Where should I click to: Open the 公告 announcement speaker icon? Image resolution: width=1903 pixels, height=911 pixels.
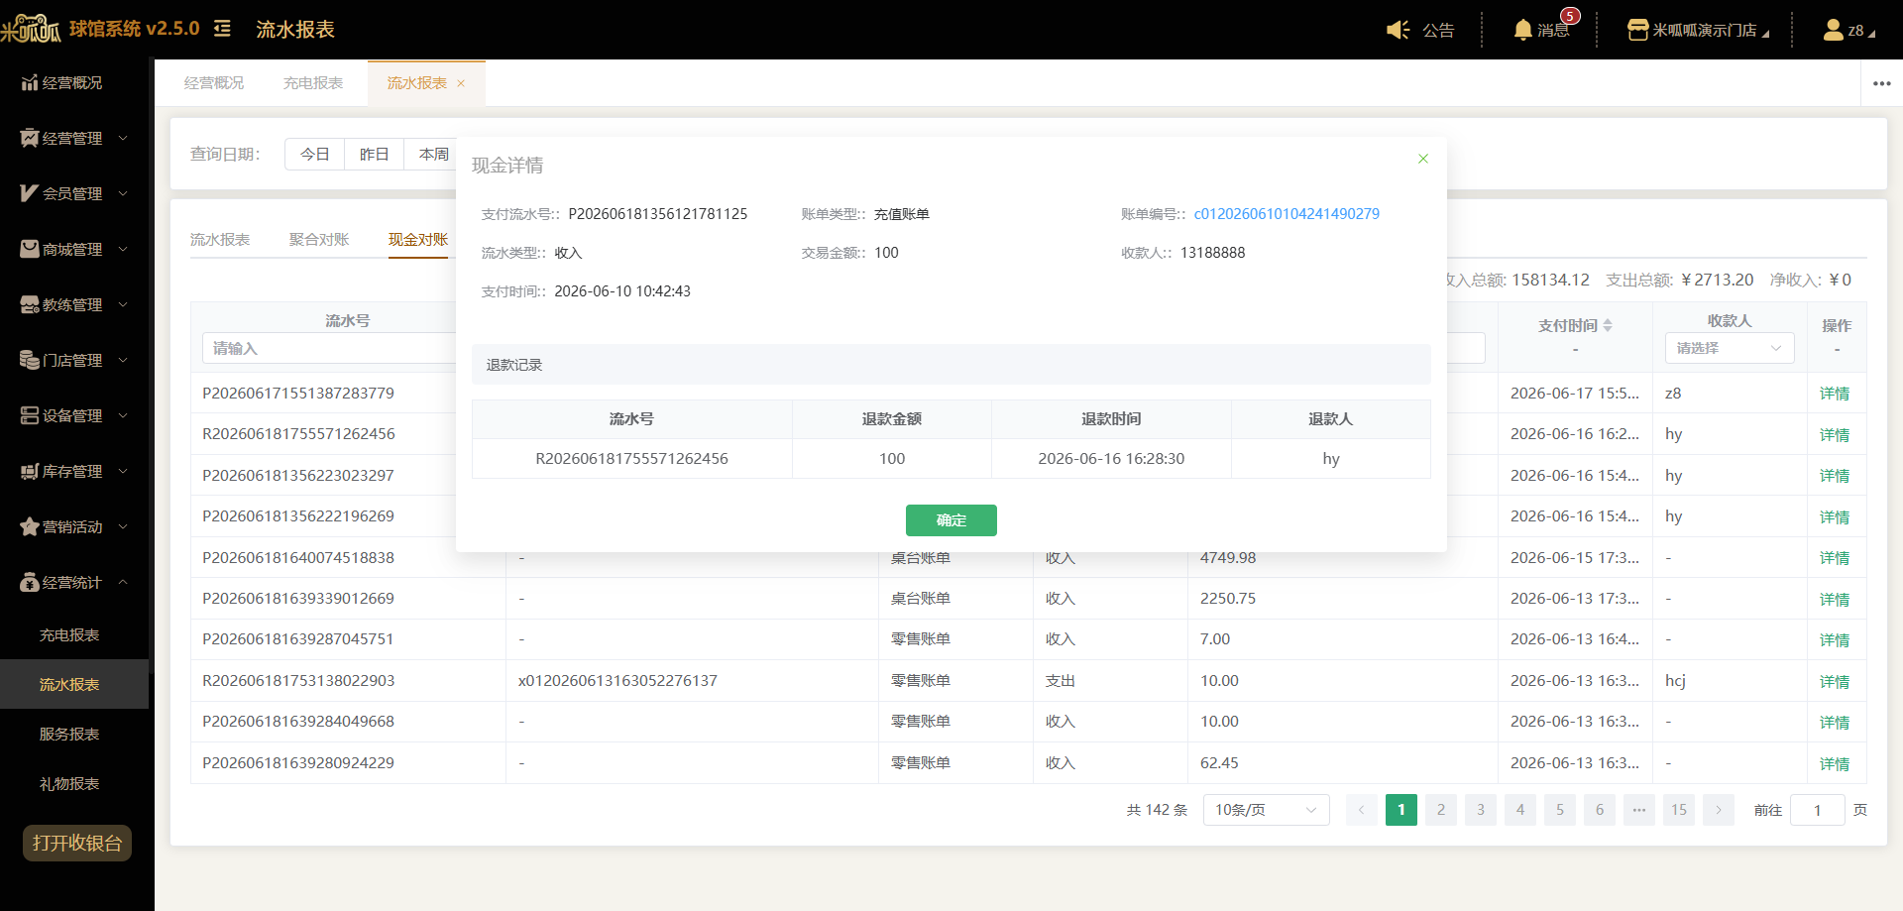(x=1398, y=30)
